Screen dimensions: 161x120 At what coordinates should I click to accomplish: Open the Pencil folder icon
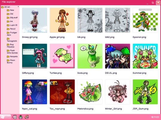click(x=8, y=29)
